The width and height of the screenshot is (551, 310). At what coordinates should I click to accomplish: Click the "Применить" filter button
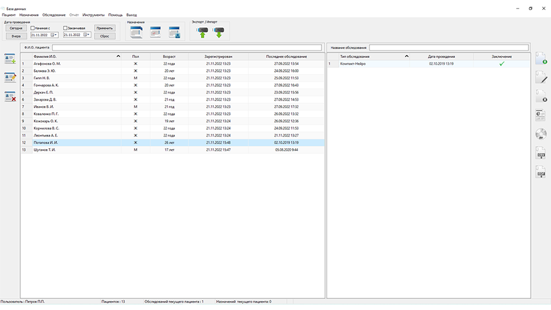click(x=105, y=28)
